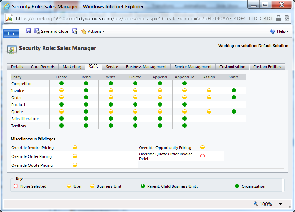Click the Invoice entity row label

(x=18, y=91)
